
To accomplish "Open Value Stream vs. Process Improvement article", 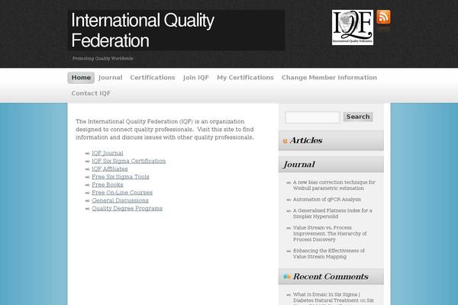I will pyautogui.click(x=330, y=233).
